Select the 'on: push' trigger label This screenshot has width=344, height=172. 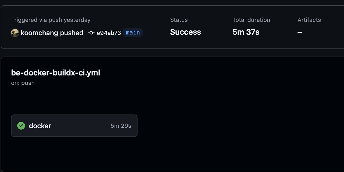click(x=23, y=83)
